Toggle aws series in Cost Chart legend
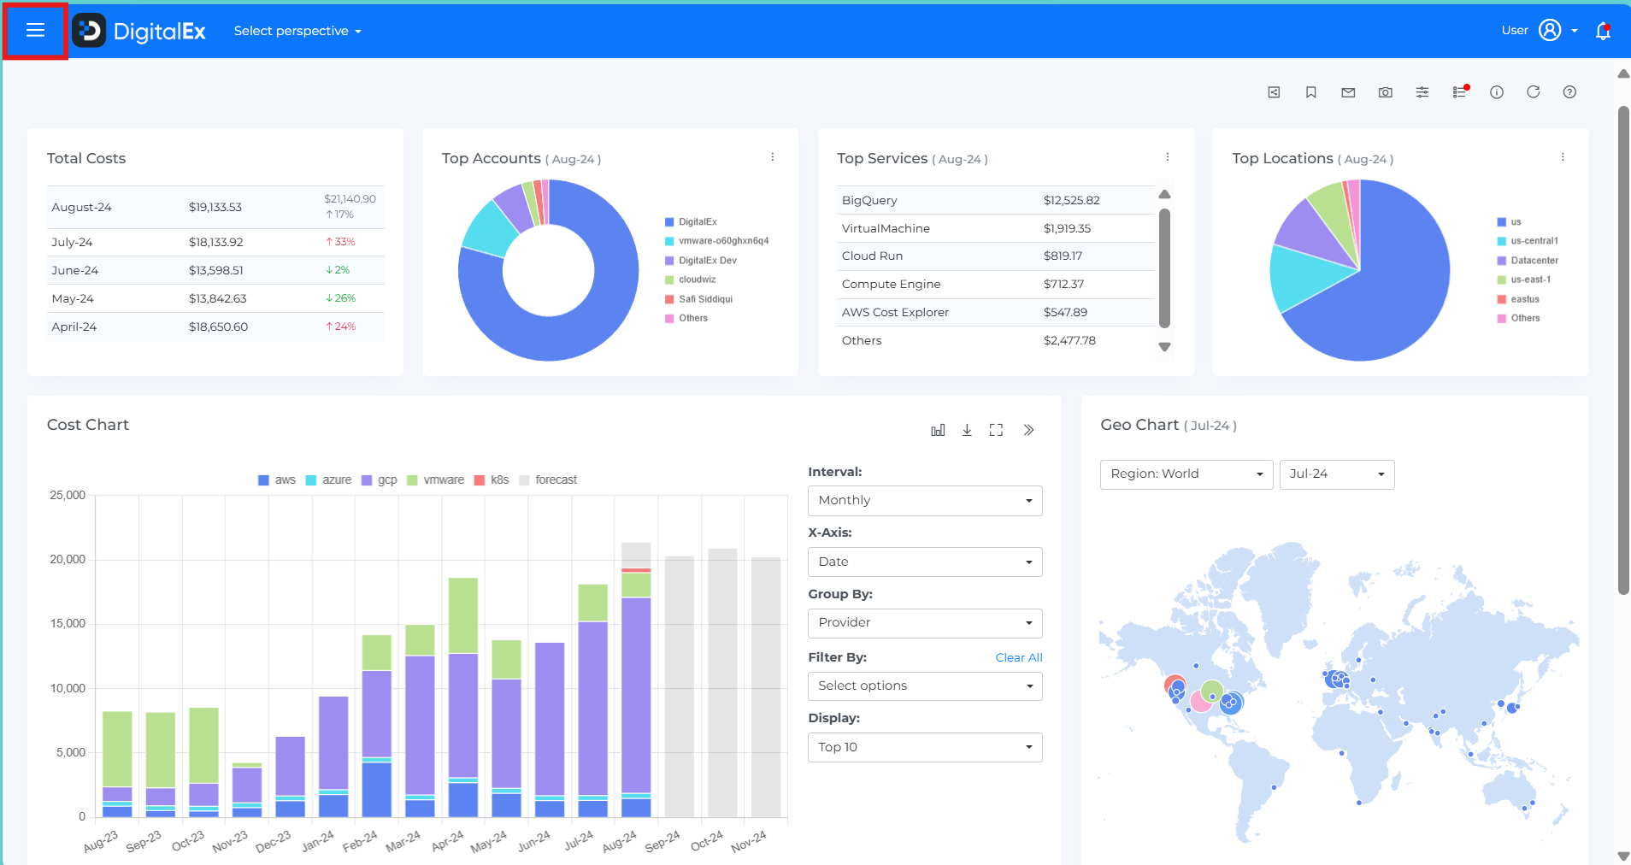Screen dimensions: 1631x865 [x=277, y=480]
